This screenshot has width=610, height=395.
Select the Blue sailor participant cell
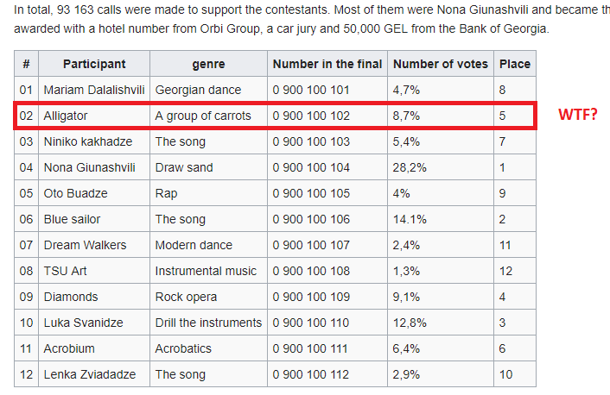click(94, 219)
